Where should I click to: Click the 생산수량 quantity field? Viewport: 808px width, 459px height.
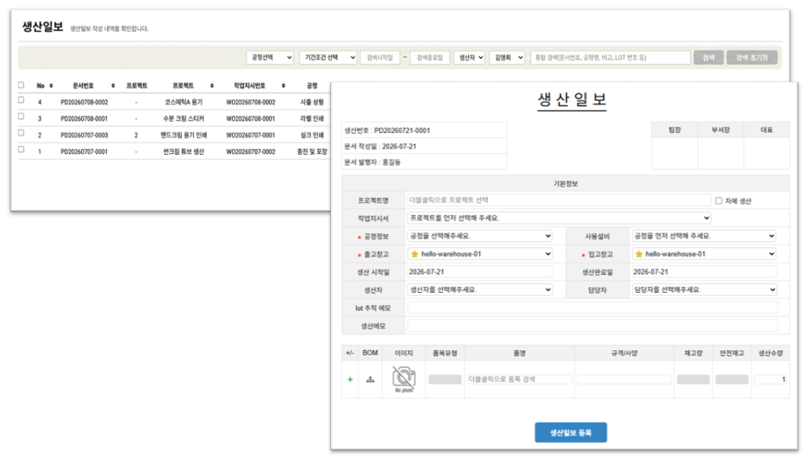[x=771, y=380]
